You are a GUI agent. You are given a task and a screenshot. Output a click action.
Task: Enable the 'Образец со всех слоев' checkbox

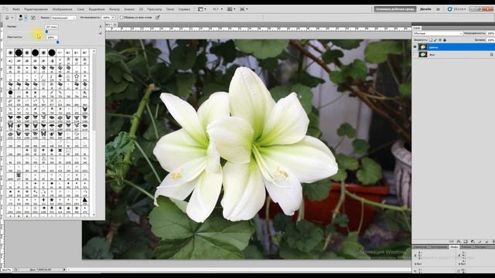click(121, 18)
